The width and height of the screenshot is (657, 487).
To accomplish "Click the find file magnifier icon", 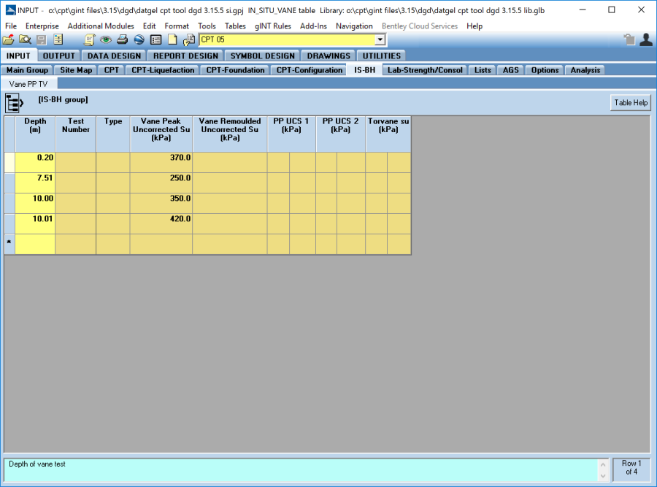I will 25,40.
